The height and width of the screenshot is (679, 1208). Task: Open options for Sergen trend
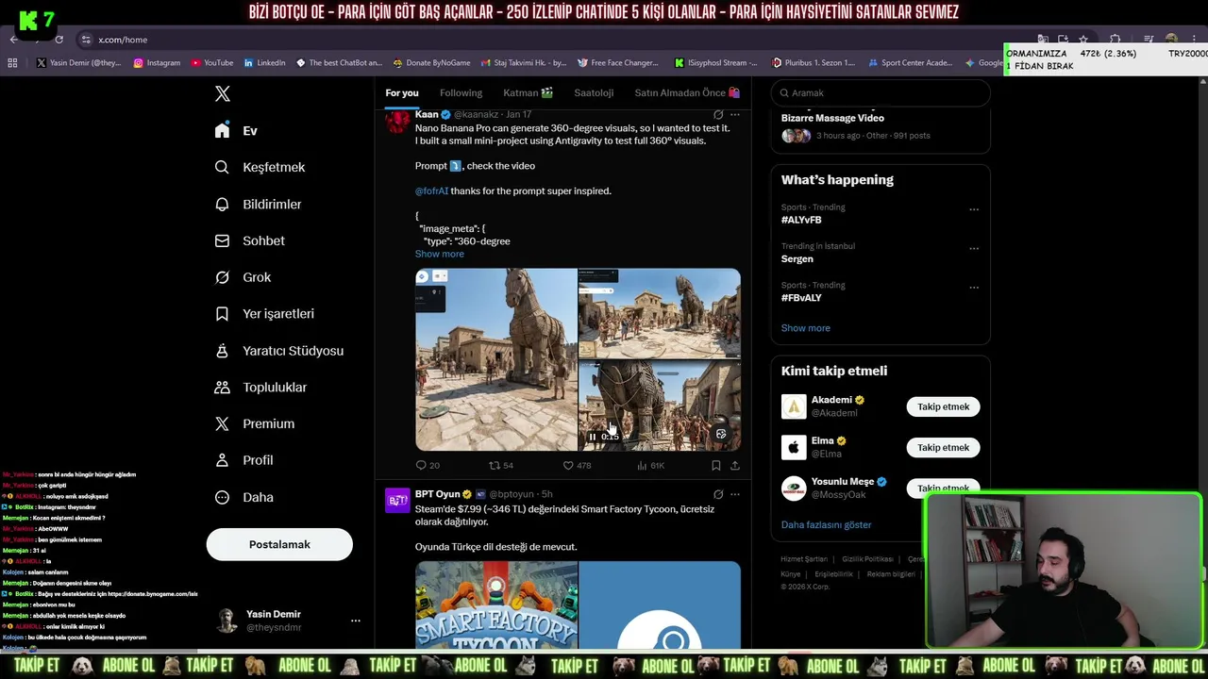974,249
